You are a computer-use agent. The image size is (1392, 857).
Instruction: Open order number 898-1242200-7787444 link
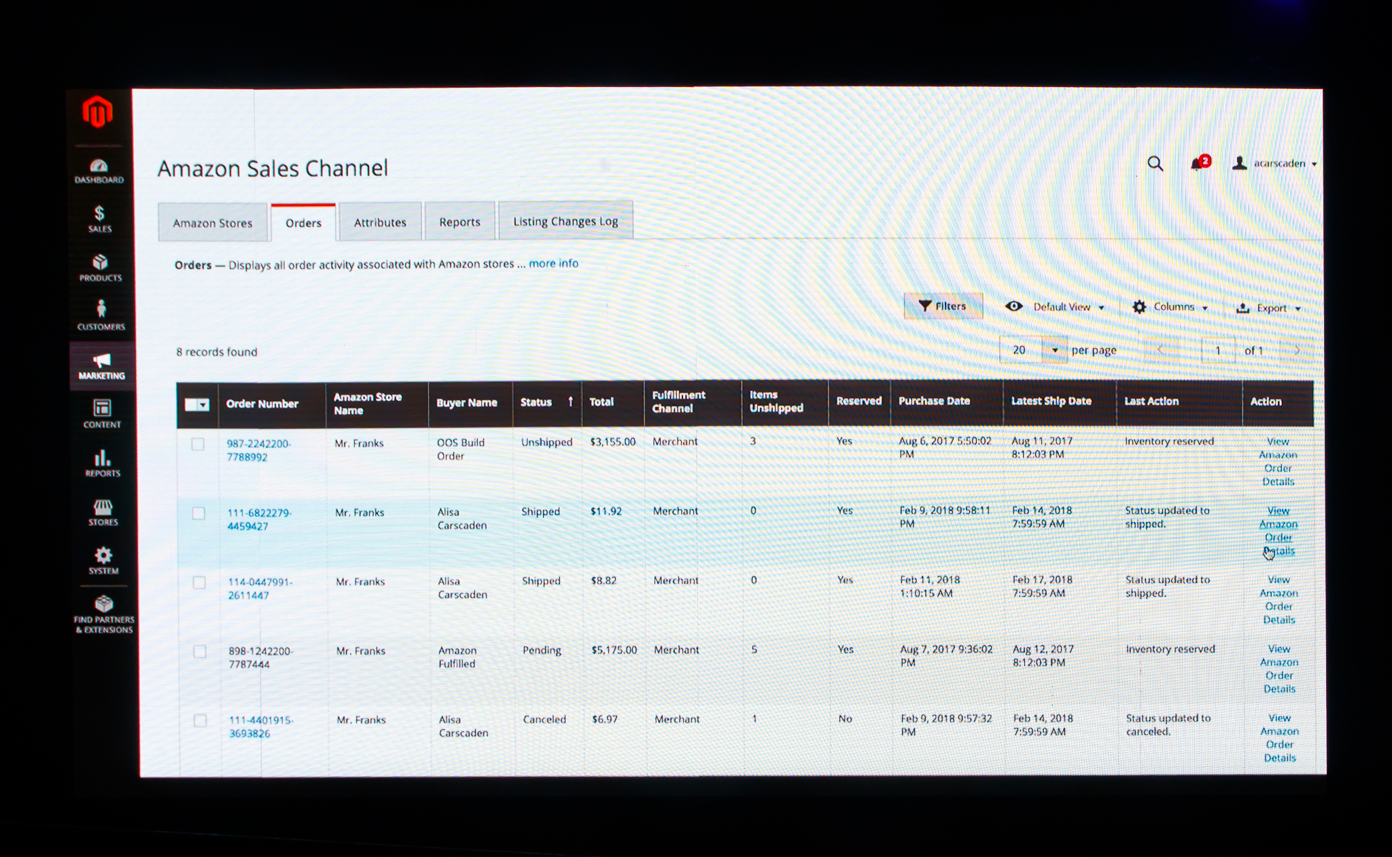pyautogui.click(x=260, y=658)
